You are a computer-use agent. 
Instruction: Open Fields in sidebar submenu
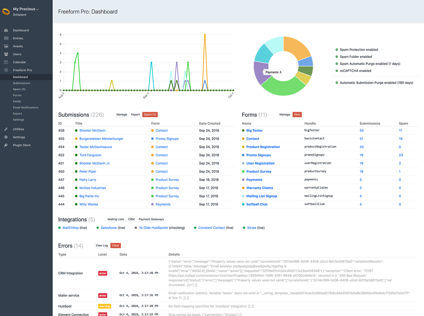click(x=17, y=101)
